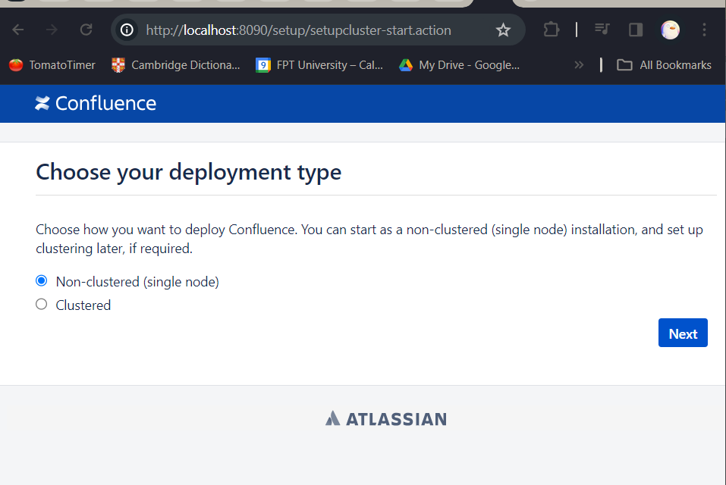Click the 'Choose your deployment type' heading
This screenshot has height=485, width=726.
point(188,172)
